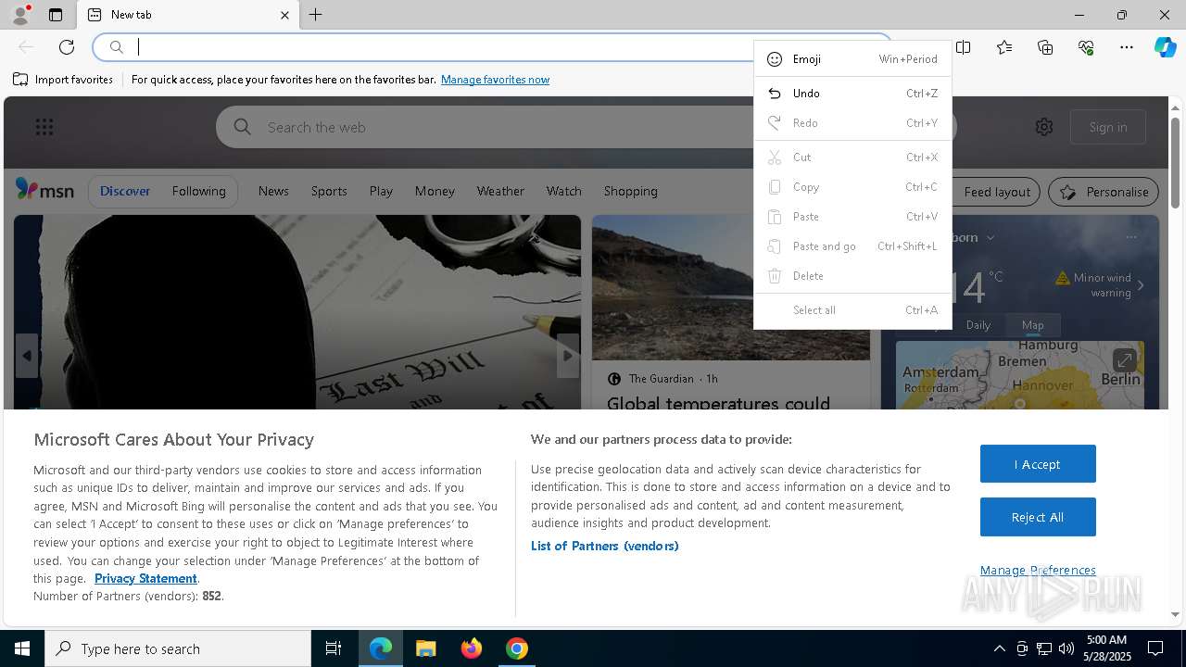
Task: Open the Shopping tab
Action: point(630,191)
